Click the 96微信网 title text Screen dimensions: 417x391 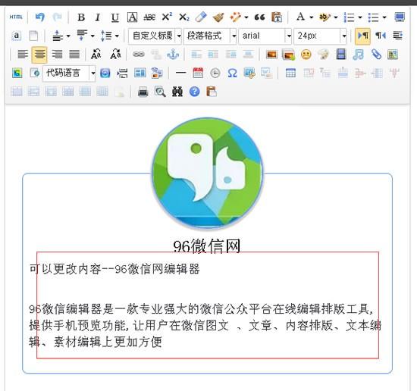[x=207, y=246]
